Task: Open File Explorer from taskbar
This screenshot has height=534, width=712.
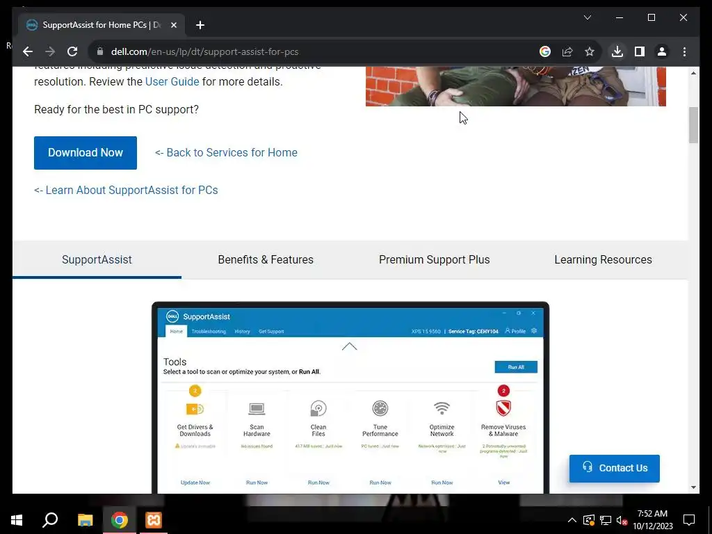Action: [85, 520]
